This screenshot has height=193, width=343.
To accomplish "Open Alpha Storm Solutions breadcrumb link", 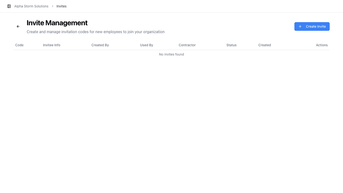I will [31, 6].
